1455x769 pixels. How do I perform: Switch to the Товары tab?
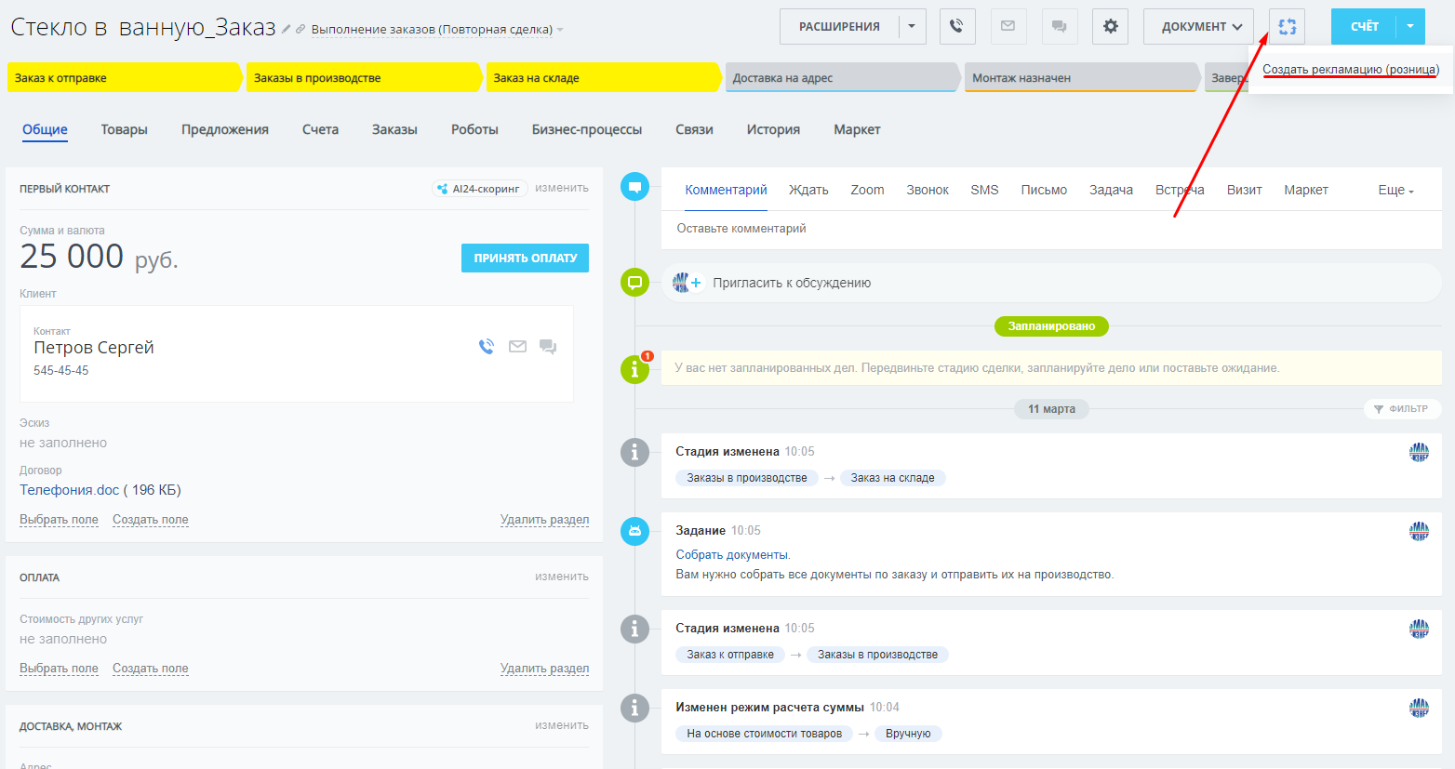[124, 130]
